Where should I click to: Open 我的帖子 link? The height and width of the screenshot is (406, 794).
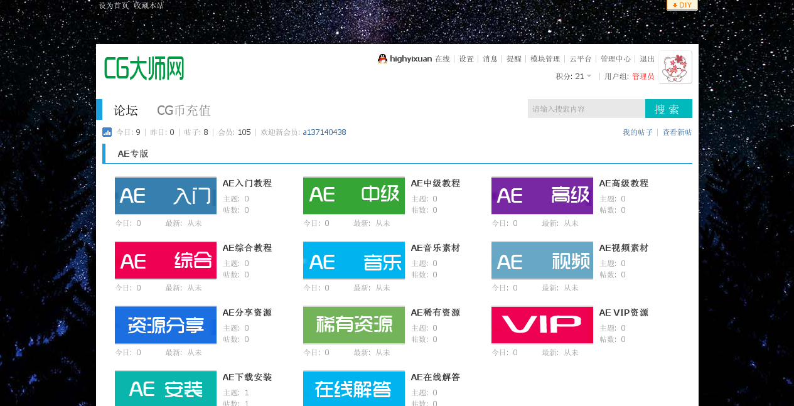coord(638,132)
